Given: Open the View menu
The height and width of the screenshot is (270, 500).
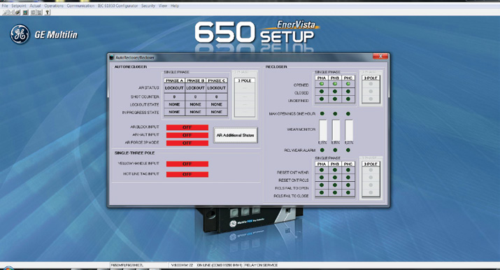Looking at the screenshot, I should [163, 6].
